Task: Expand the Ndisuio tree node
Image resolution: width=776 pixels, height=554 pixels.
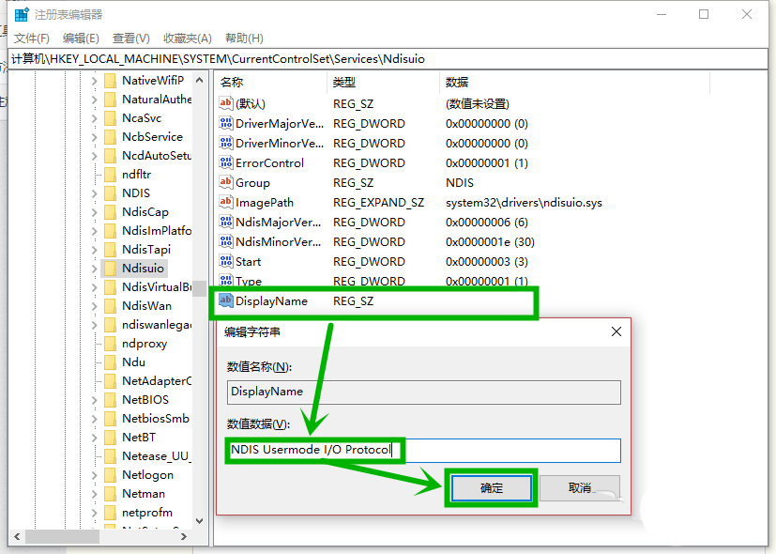Action: 94,269
